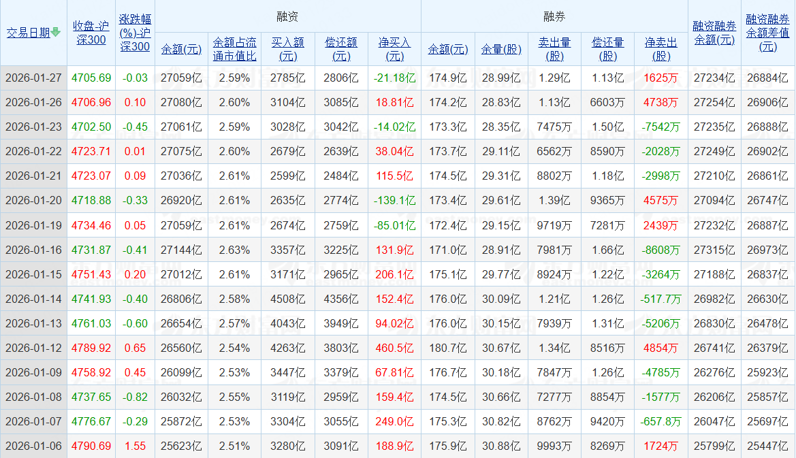Click net sell value -657.8万
The width and height of the screenshot is (796, 458).
coord(661,421)
